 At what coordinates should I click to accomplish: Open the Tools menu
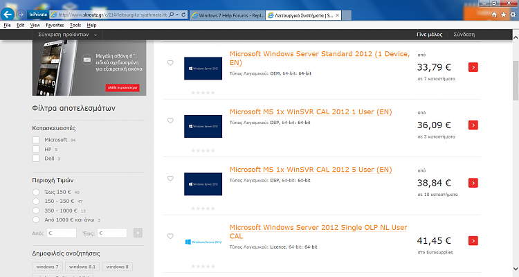pos(75,25)
